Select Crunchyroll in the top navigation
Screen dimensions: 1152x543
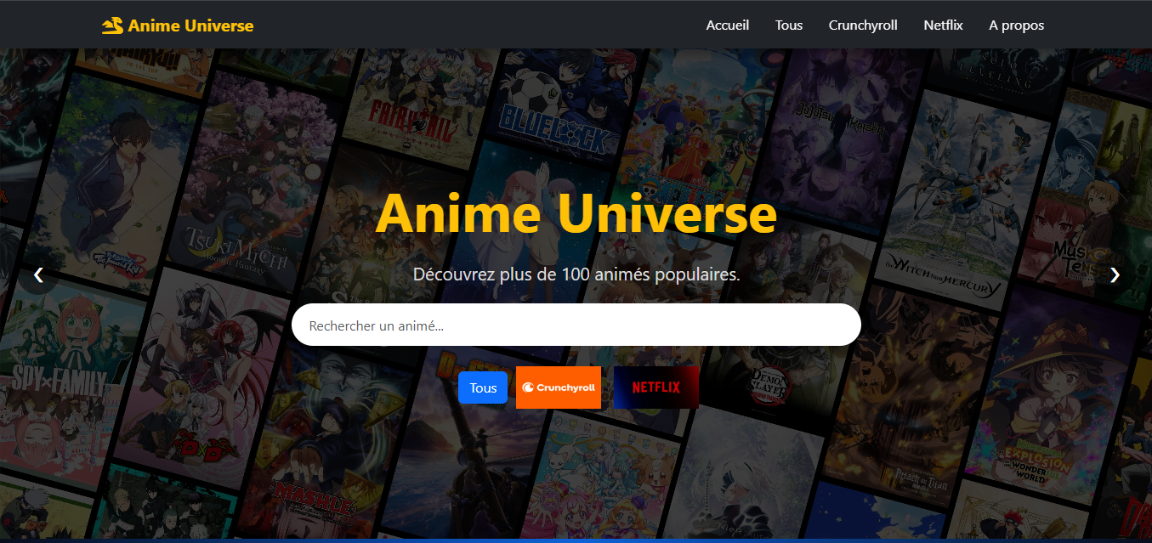coord(863,25)
